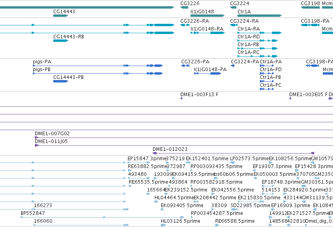The height and width of the screenshot is (227, 333).
Task: Select the Ctr1A-PC protein feature
Action: (267, 89)
